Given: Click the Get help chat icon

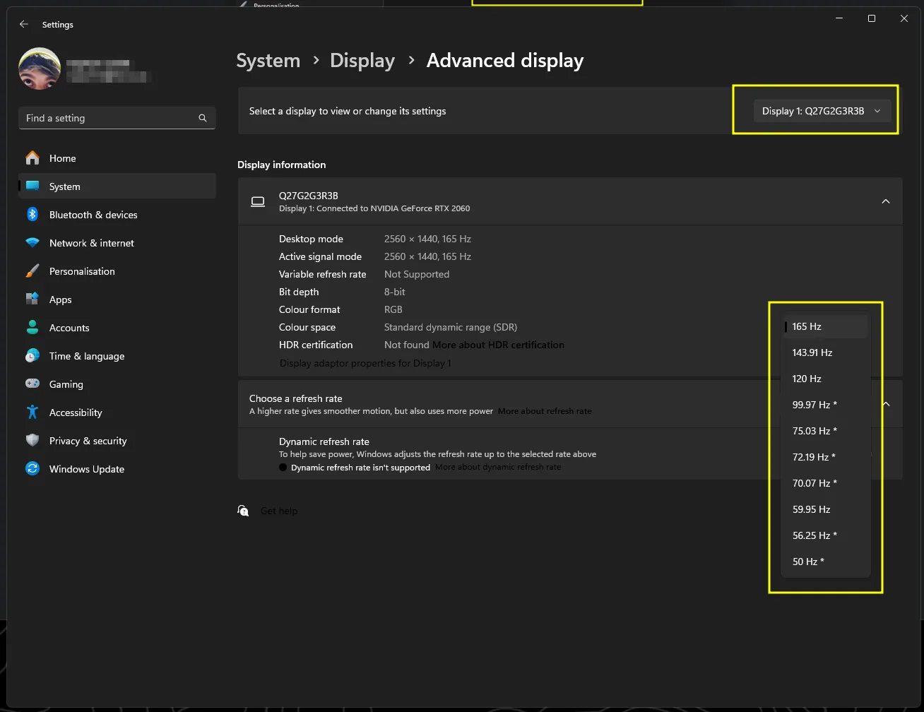Looking at the screenshot, I should click(x=243, y=511).
